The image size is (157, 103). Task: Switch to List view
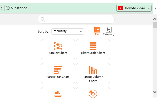click(97, 31)
